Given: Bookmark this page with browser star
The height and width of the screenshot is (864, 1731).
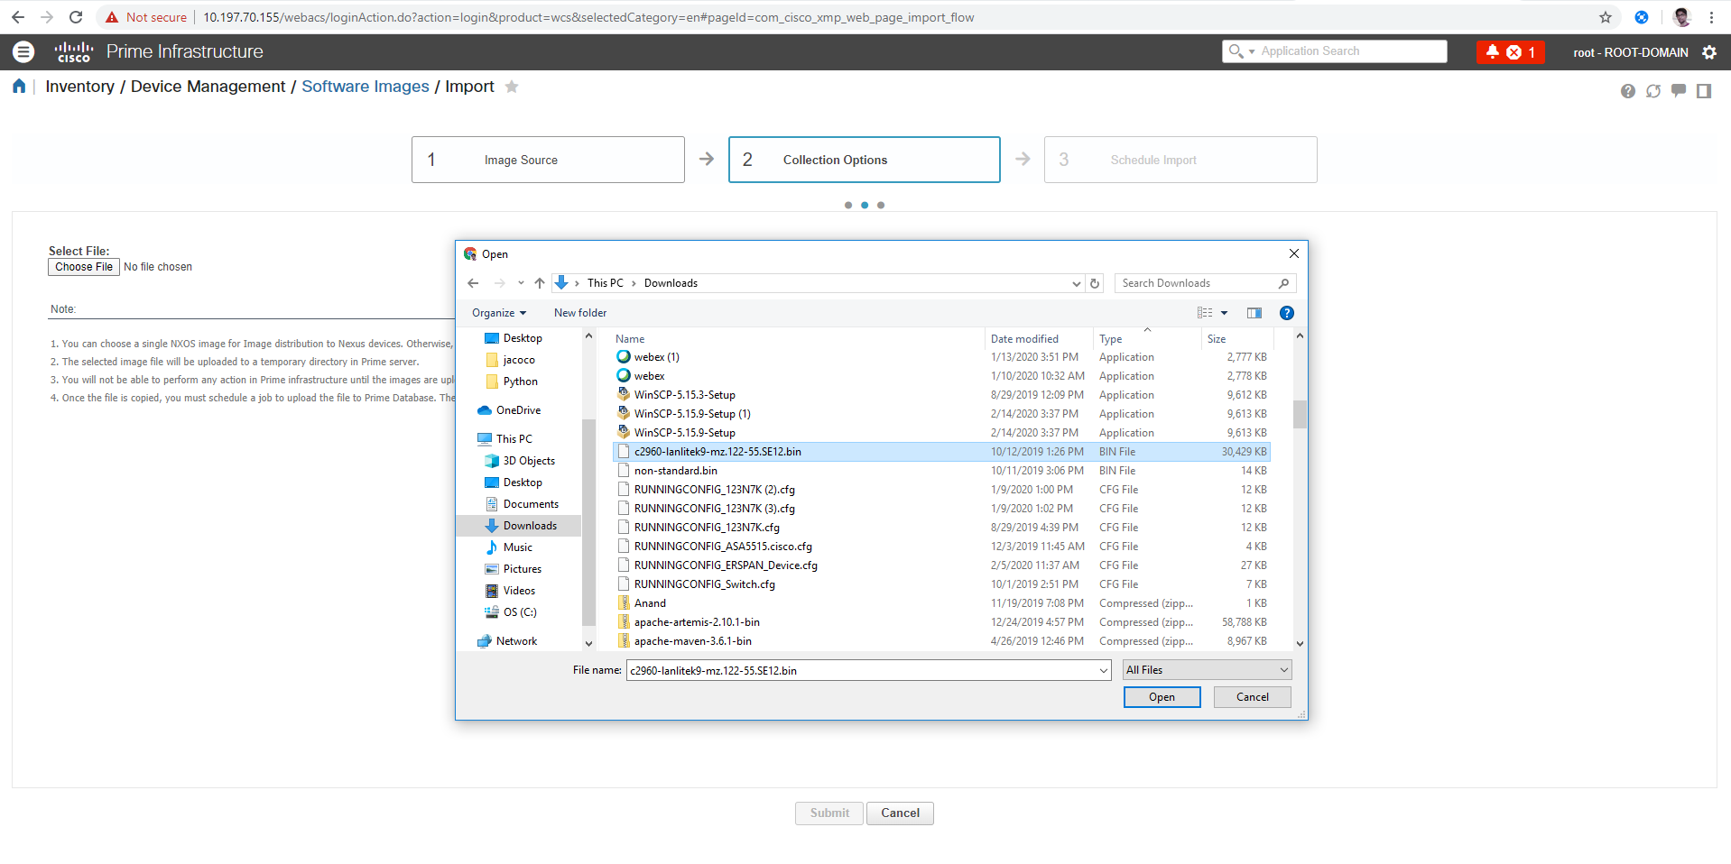Looking at the screenshot, I should (x=1605, y=17).
